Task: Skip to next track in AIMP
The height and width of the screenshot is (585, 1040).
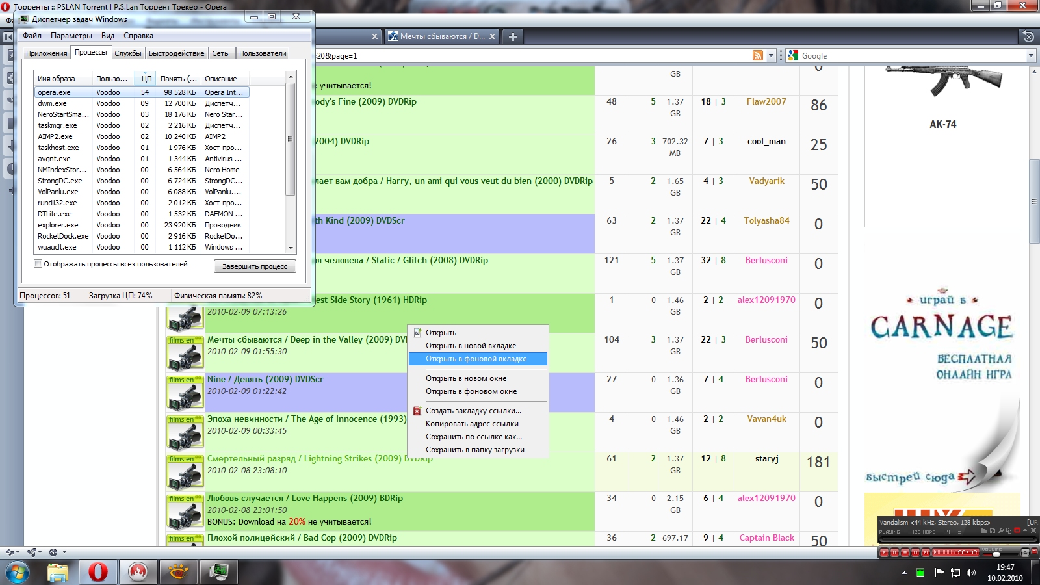Action: 926,552
